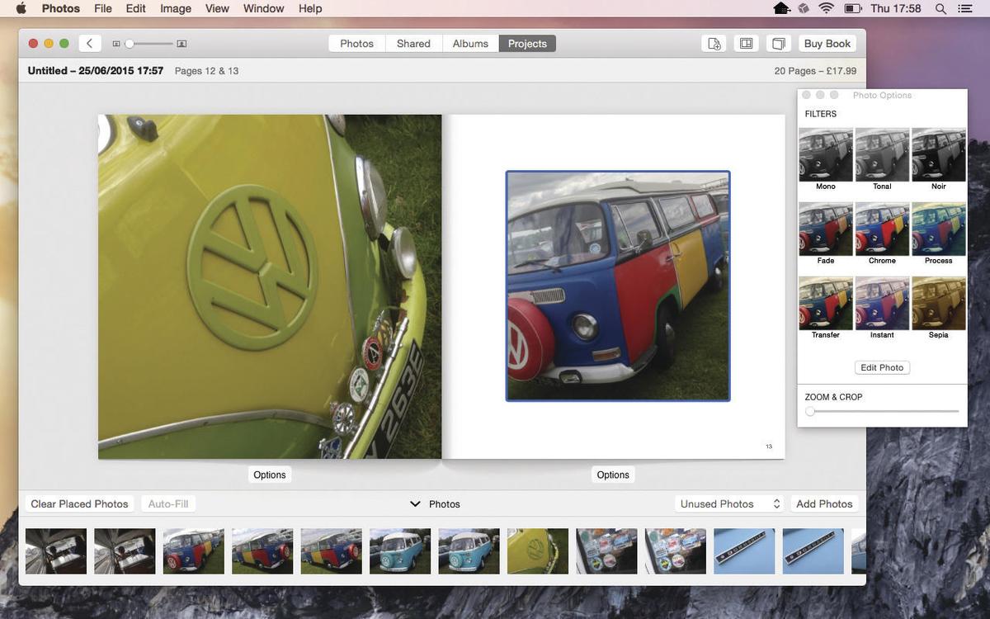Click the large thumbnail zoom-in icon
Screen dimensions: 990x619
click(x=181, y=44)
